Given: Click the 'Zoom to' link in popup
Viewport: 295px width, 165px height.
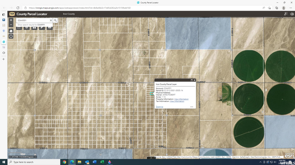Looking at the screenshot, I should point(159,107).
